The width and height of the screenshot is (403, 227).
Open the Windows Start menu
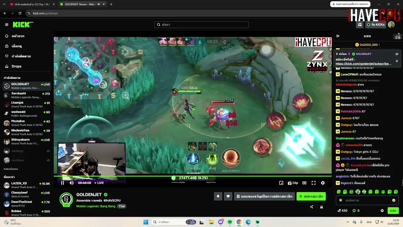tap(146, 222)
